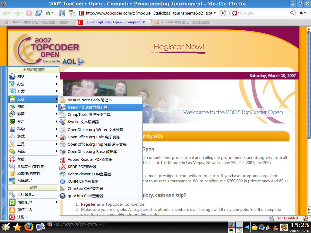Click the Firefox back arrow button
This screenshot has width=311, height=233.
pos(6,13)
